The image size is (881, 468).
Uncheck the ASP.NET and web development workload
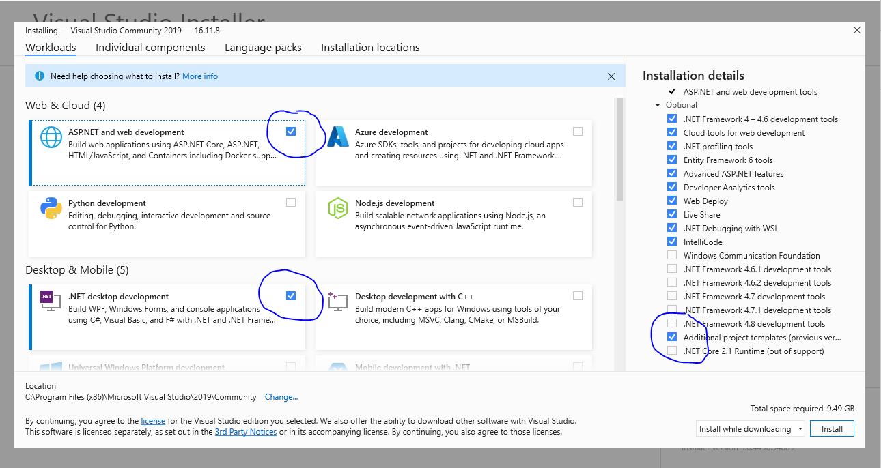pos(291,132)
